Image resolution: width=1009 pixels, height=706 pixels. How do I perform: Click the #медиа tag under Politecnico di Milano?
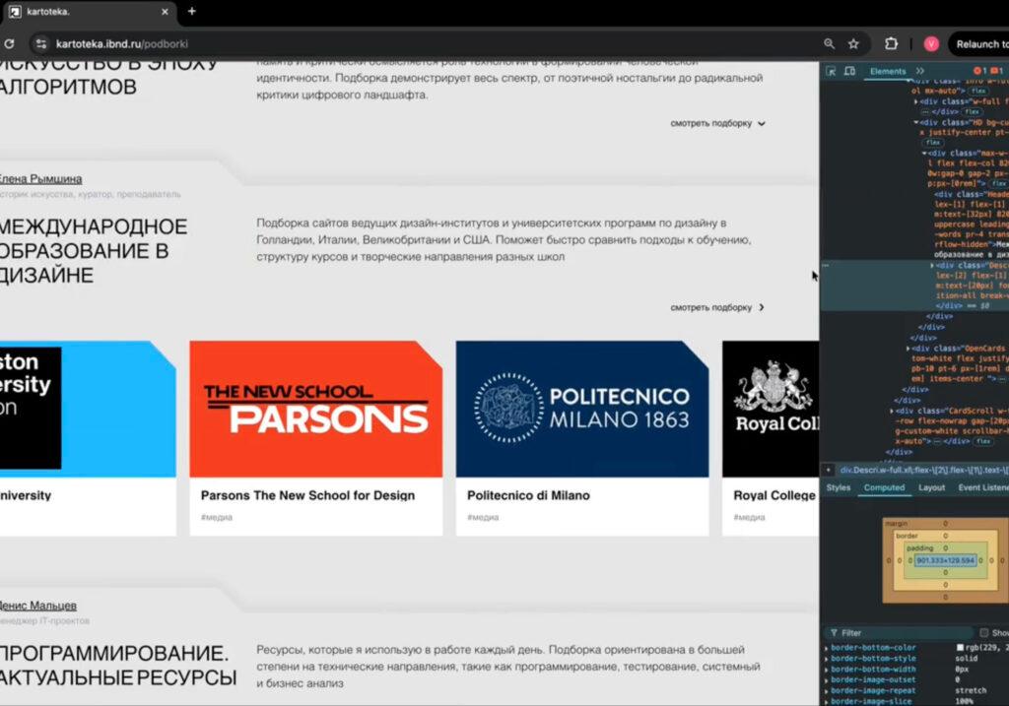point(483,517)
